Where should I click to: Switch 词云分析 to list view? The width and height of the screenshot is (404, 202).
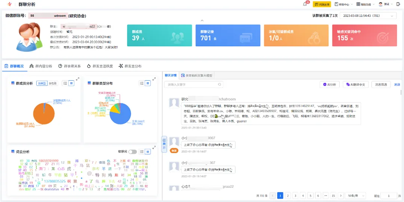pos(141,152)
